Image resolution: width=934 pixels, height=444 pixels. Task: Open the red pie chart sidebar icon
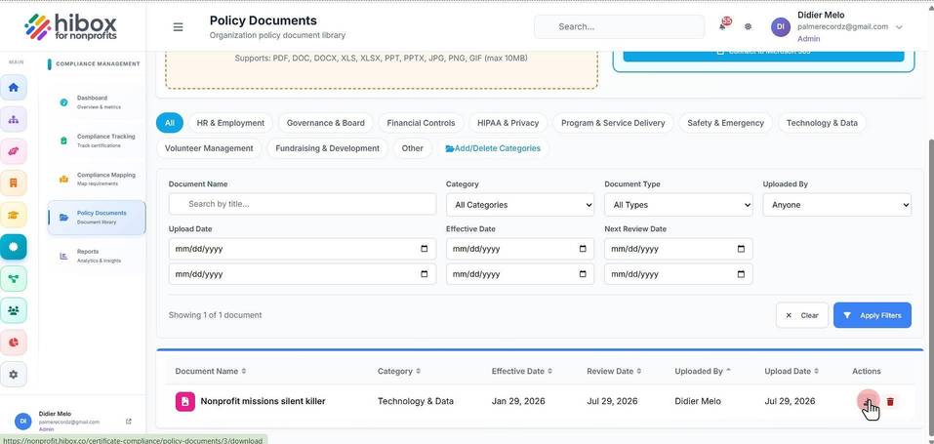[x=13, y=343]
